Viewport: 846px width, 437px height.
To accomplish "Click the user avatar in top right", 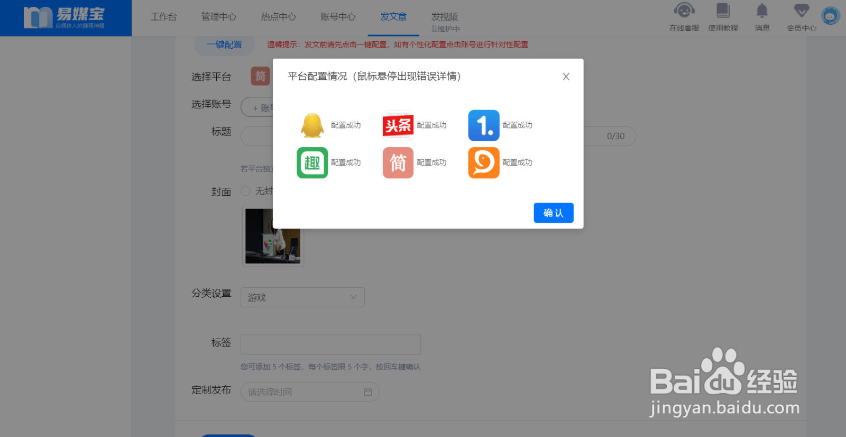I will click(x=831, y=16).
